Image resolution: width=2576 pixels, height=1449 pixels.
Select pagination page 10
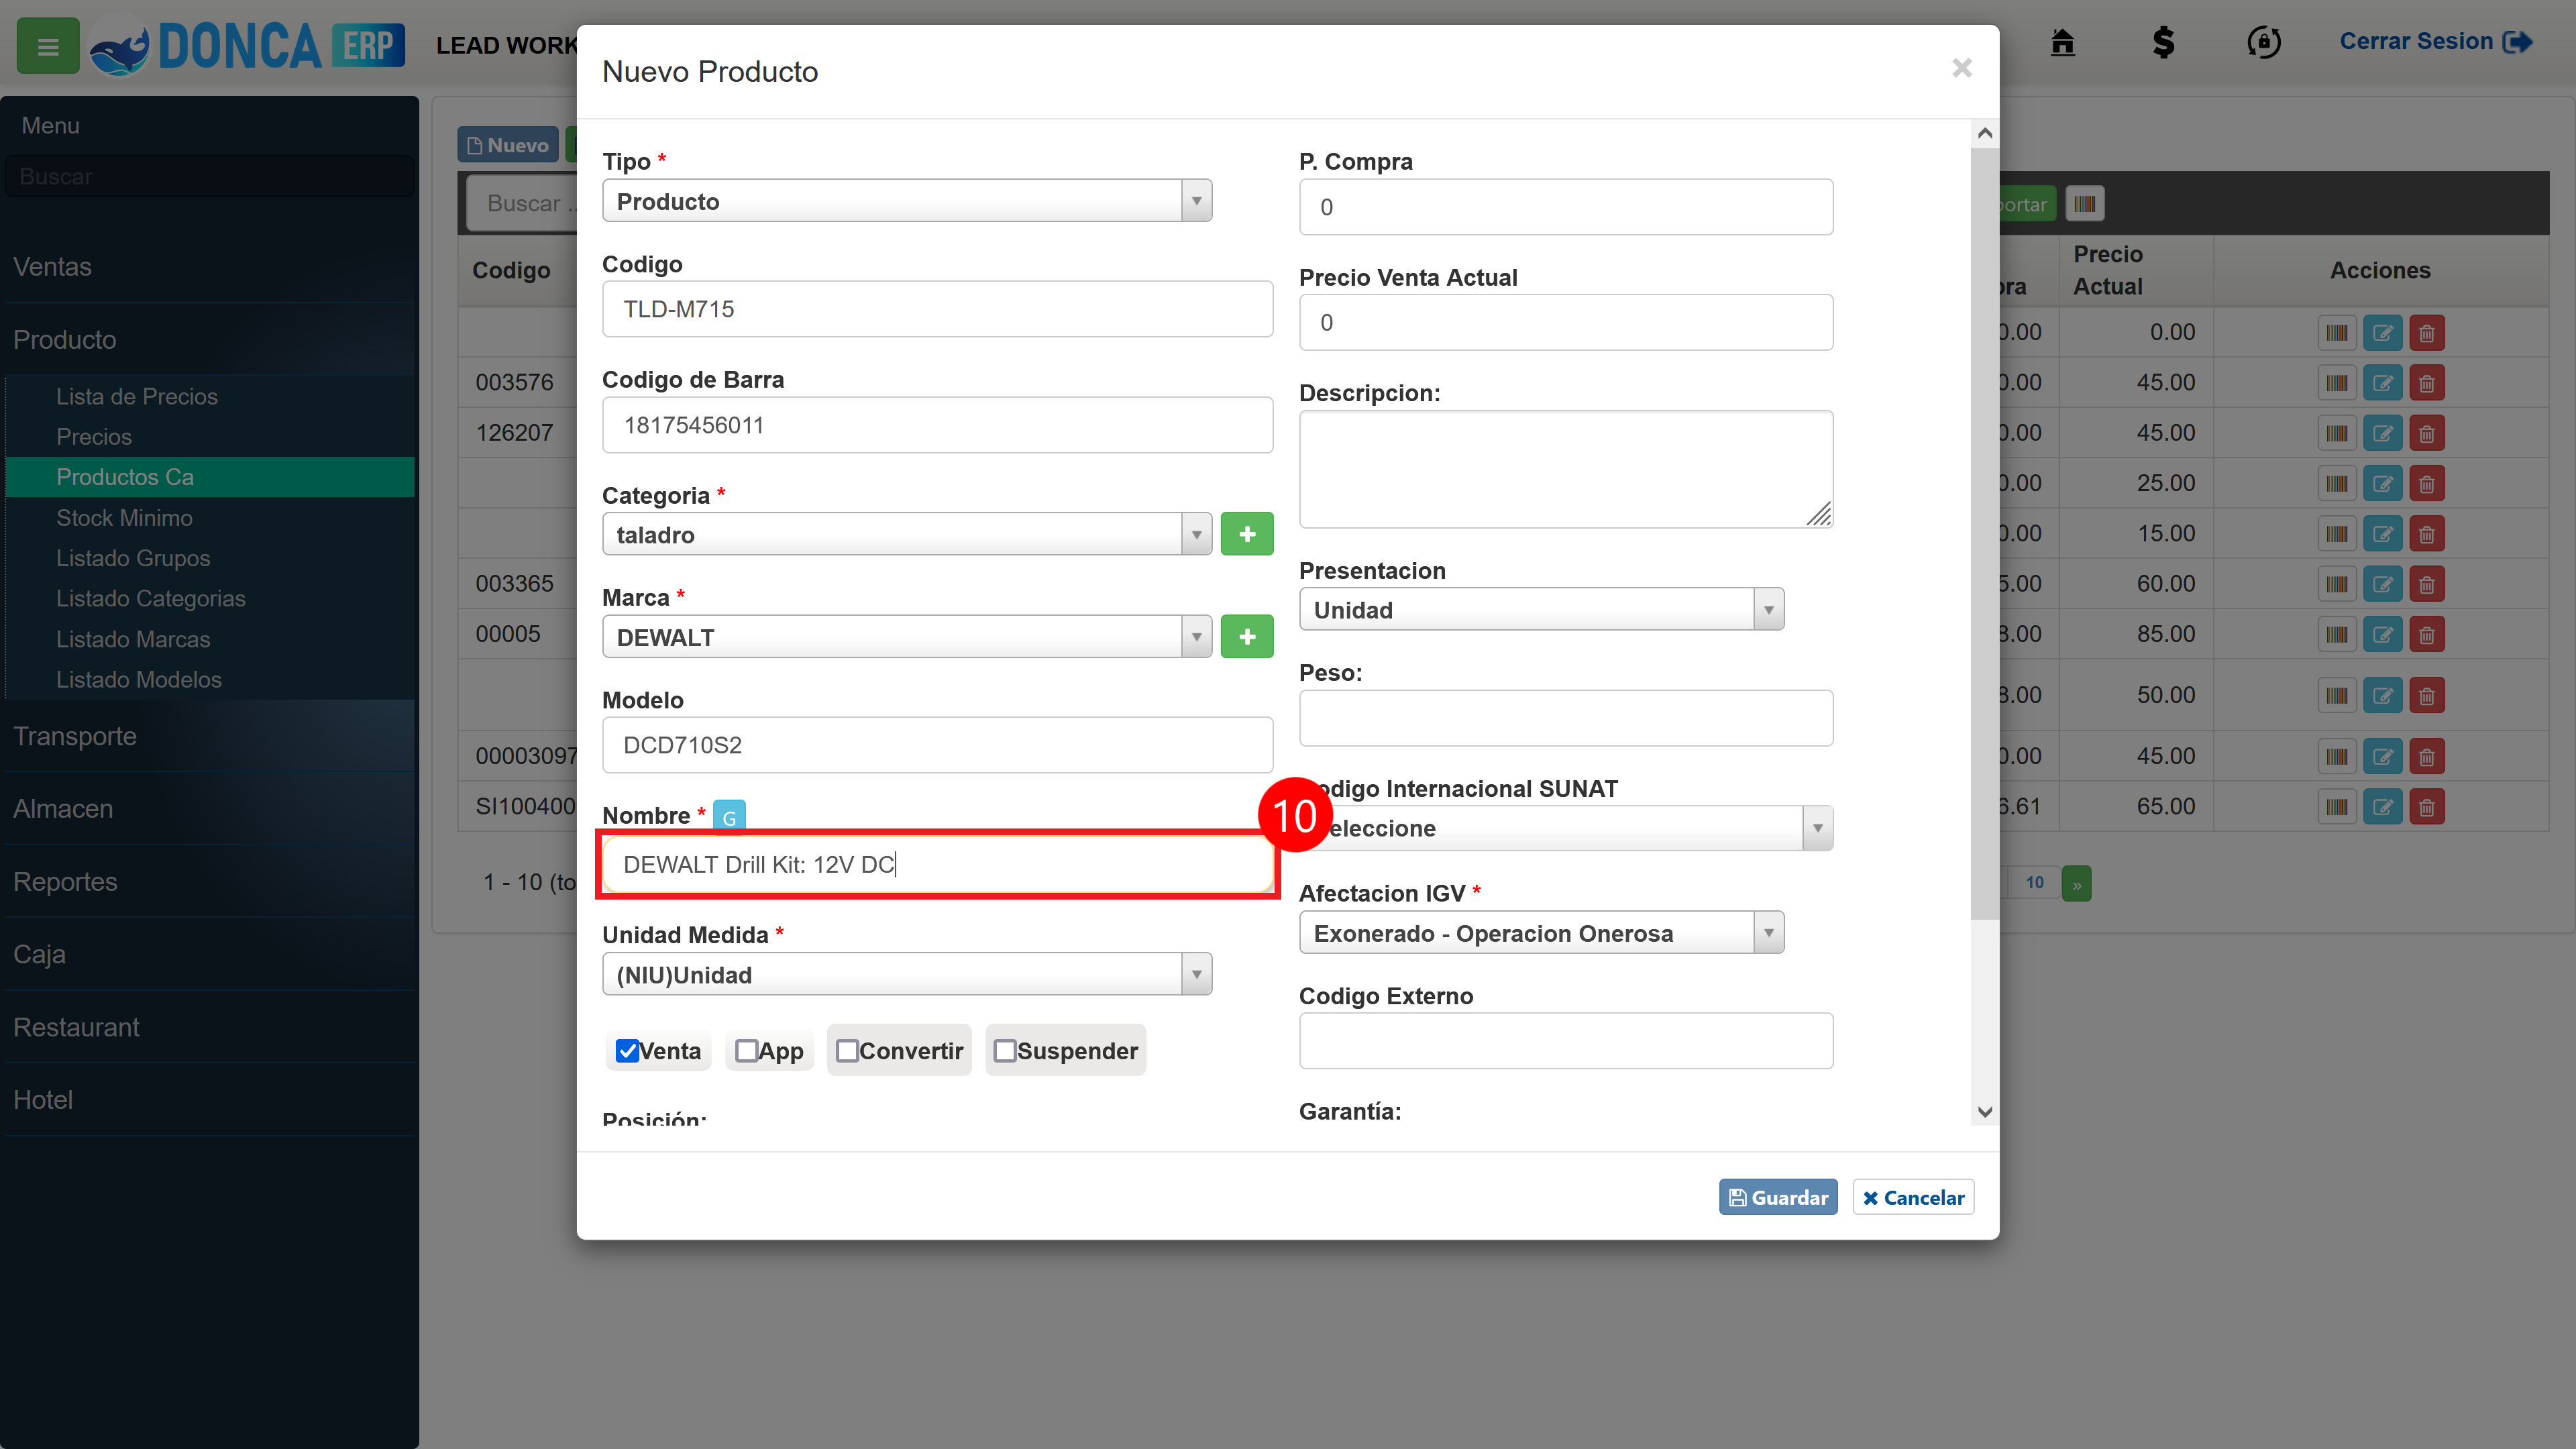click(2034, 882)
